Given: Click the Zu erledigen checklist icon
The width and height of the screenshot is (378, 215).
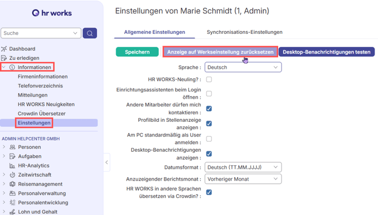Looking at the screenshot, I should (x=4, y=58).
